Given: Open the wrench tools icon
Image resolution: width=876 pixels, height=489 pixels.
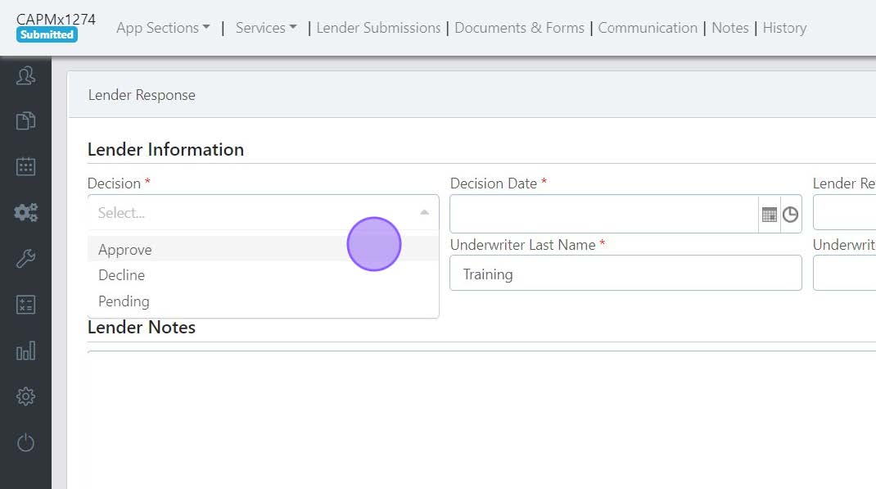Looking at the screenshot, I should coord(25,260).
